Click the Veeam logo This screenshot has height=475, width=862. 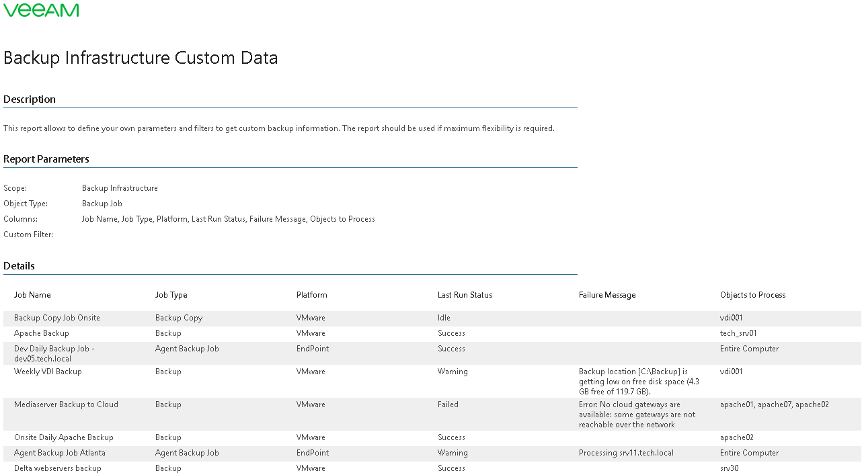[41, 10]
